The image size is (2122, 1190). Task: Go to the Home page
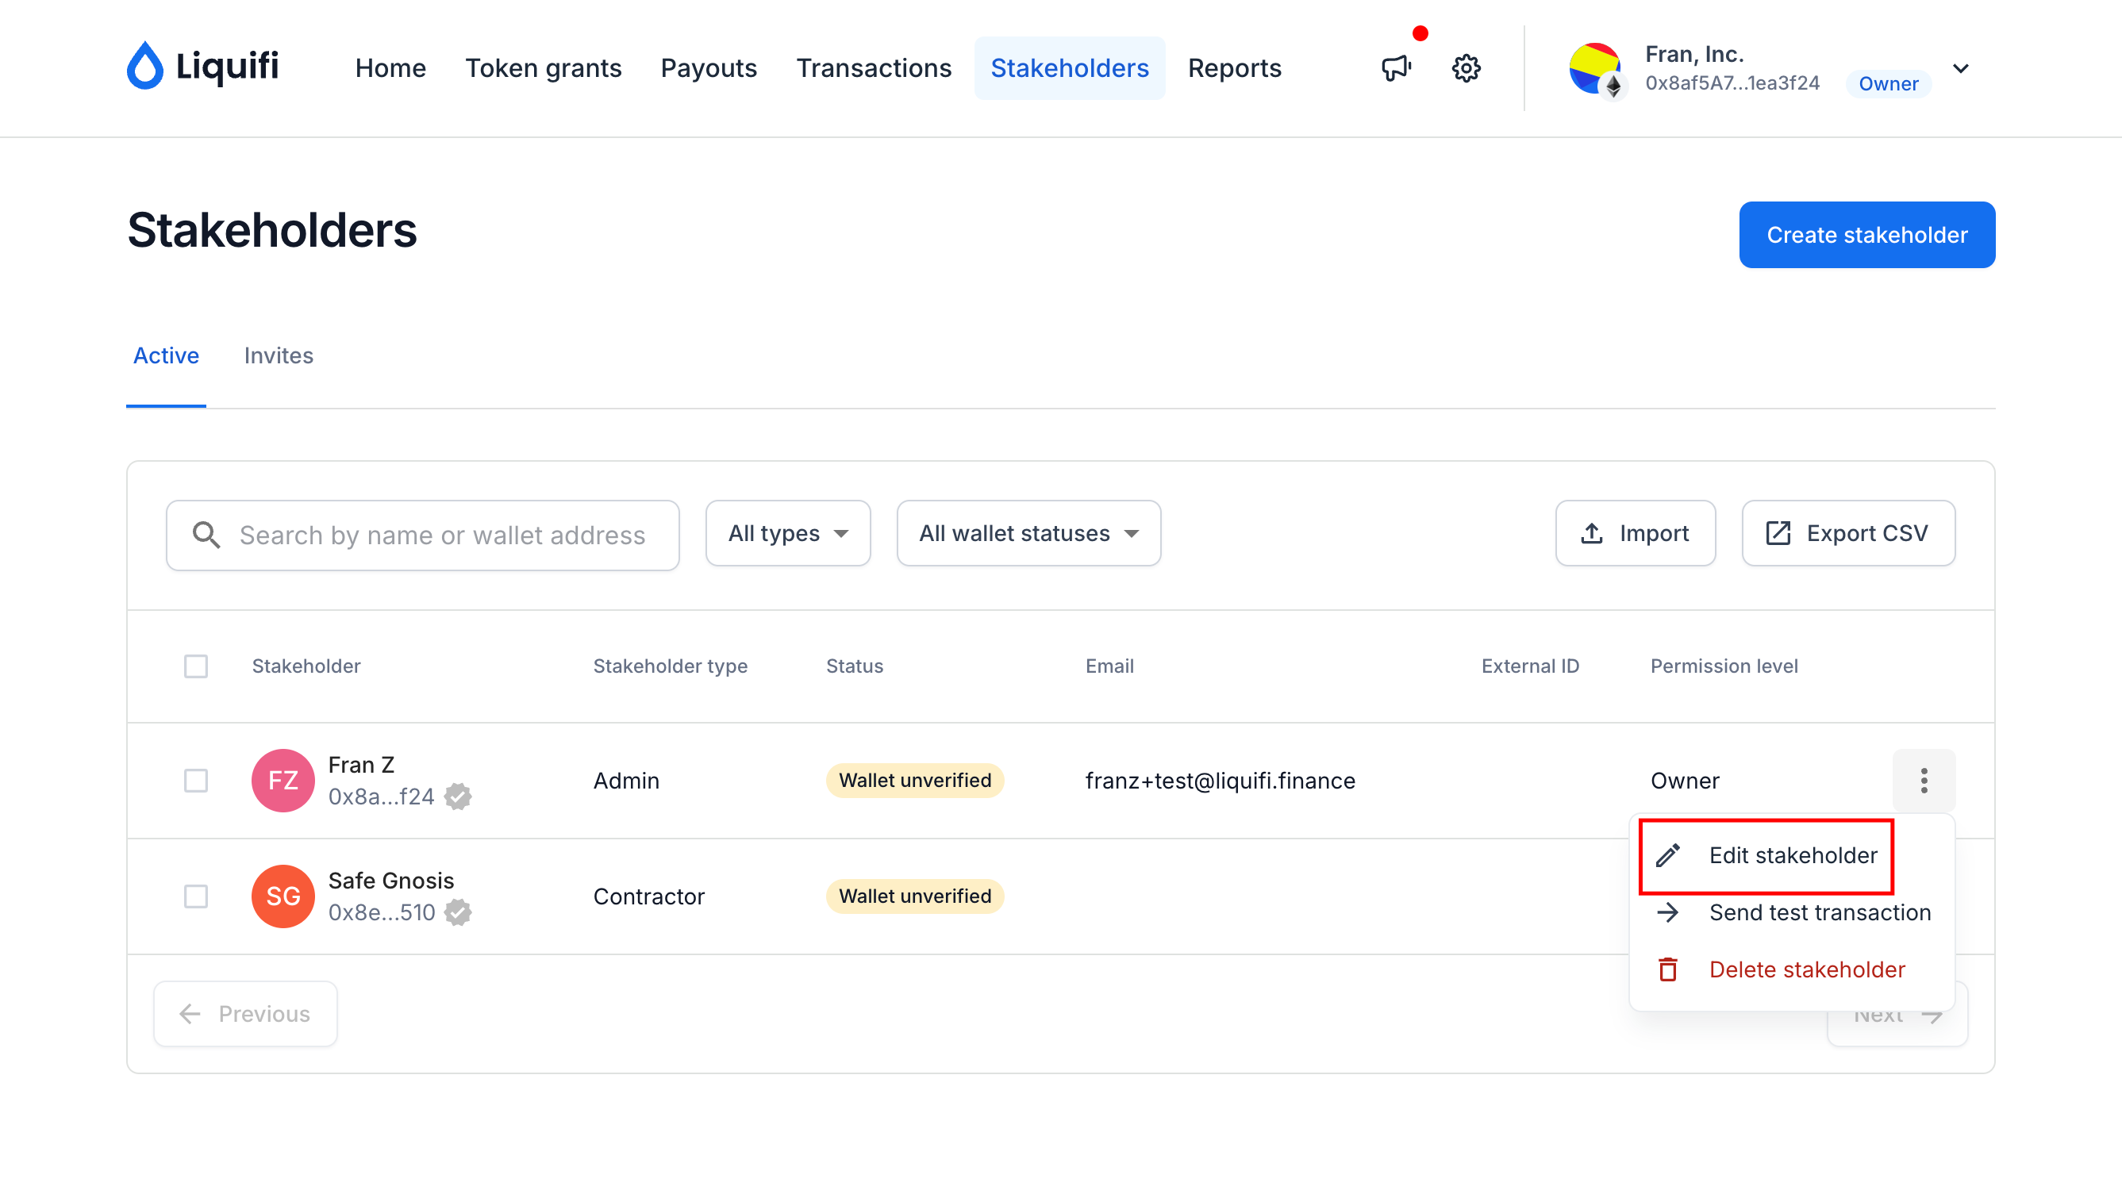(x=390, y=68)
